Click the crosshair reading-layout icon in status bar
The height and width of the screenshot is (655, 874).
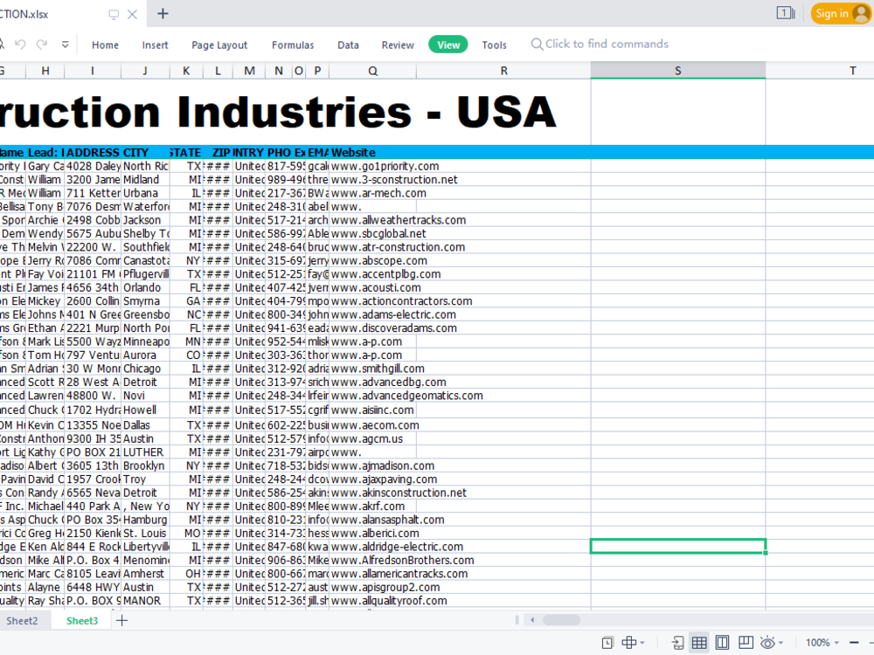tap(628, 643)
